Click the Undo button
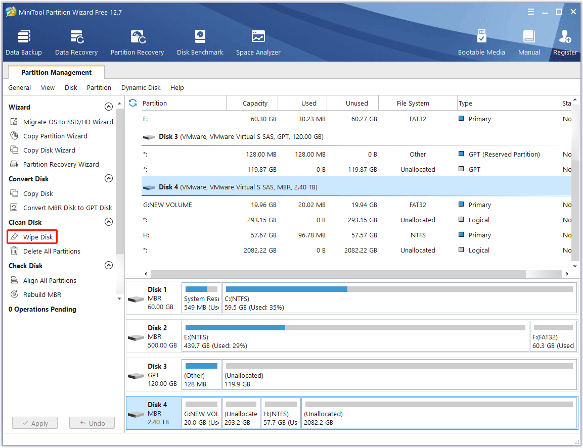The width and height of the screenshot is (583, 448). coord(92,423)
